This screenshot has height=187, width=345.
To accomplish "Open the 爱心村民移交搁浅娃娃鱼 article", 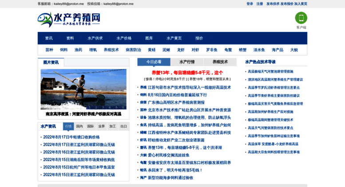I will tap(169, 155).
